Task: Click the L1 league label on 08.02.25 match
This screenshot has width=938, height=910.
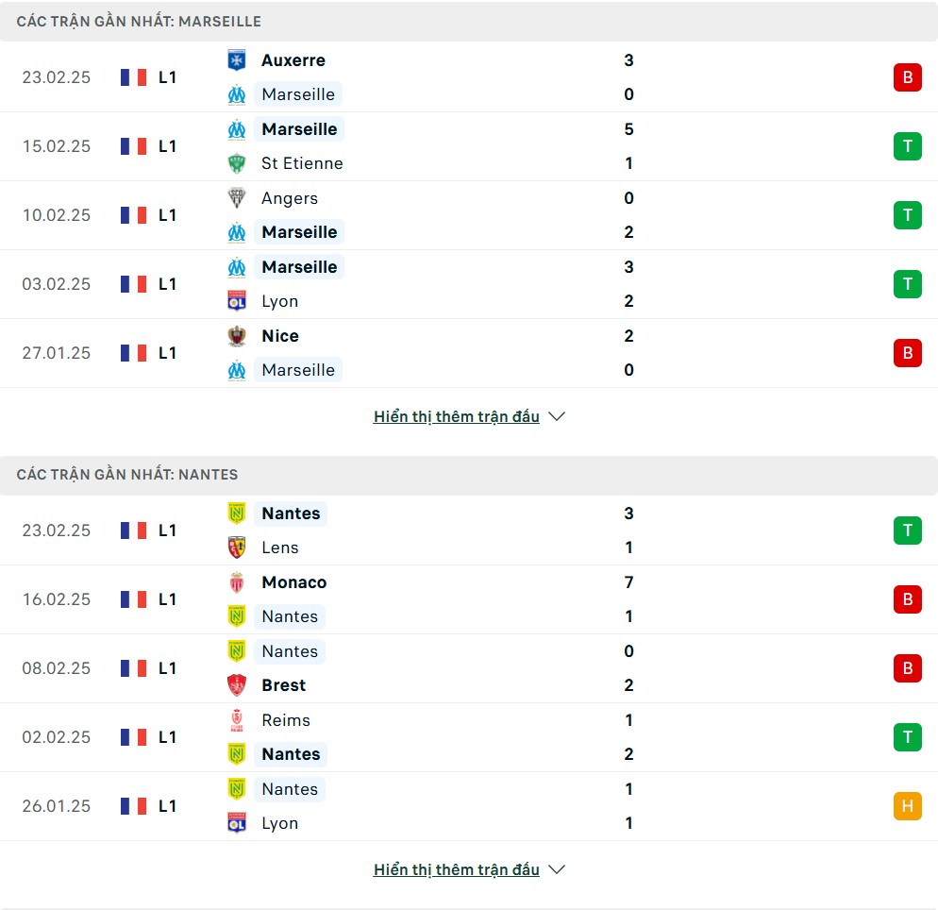Action: coord(167,668)
